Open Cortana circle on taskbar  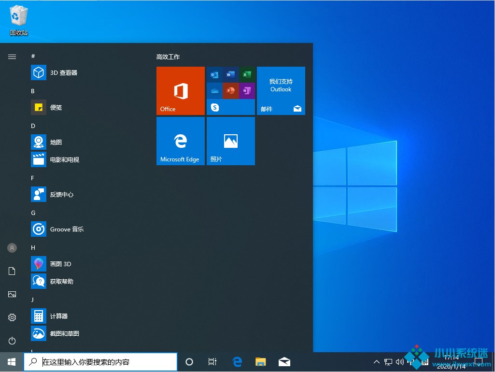coord(189,362)
